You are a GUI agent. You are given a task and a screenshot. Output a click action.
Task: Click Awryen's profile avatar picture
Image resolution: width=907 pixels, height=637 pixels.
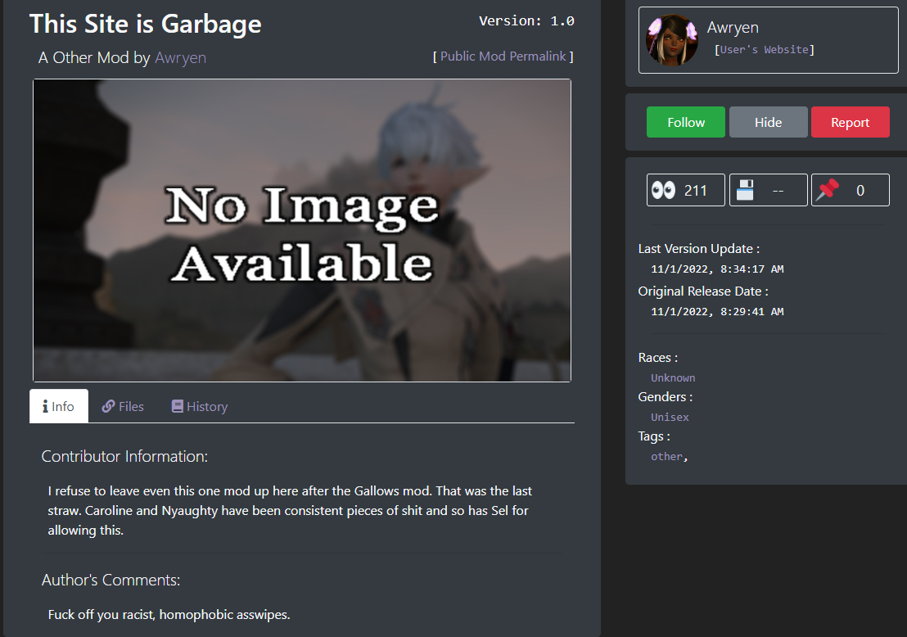pos(671,40)
